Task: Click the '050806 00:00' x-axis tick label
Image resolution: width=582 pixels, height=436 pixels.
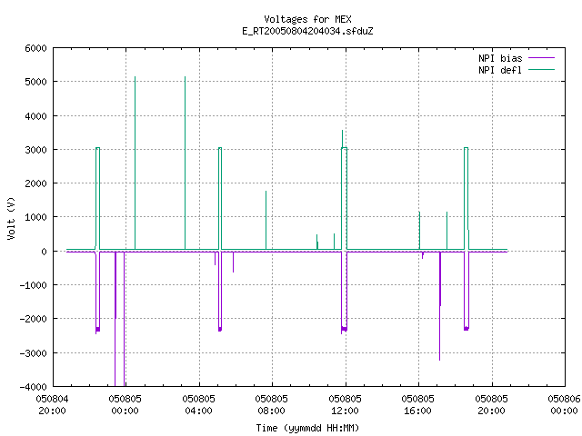Action: point(564,405)
